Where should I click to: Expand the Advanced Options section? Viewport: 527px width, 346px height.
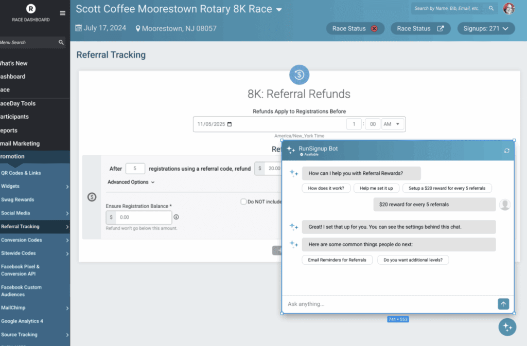(x=131, y=182)
